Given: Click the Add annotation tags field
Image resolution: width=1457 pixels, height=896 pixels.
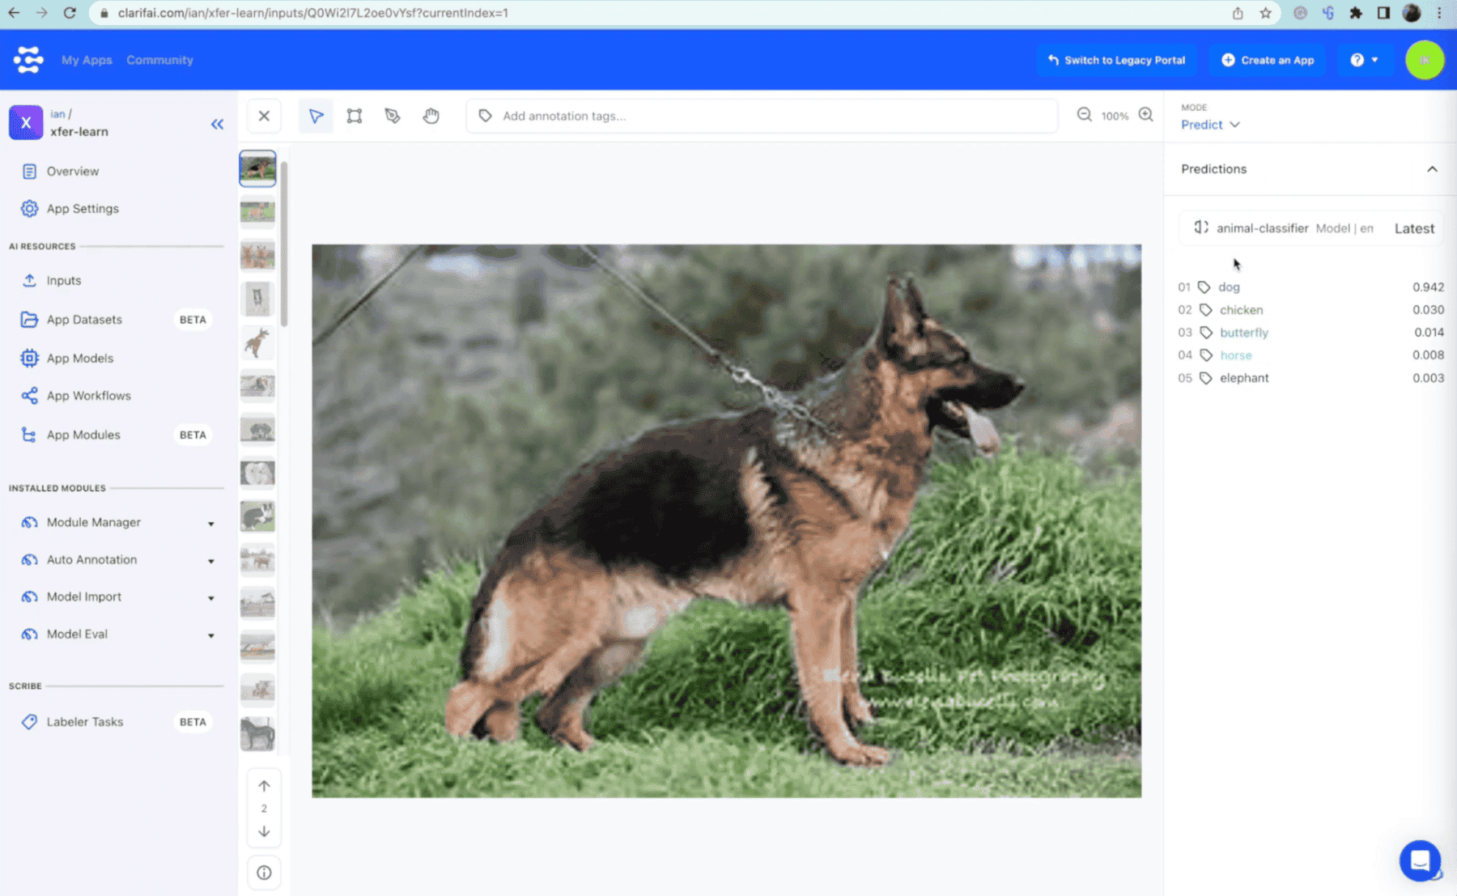Looking at the screenshot, I should [x=761, y=116].
